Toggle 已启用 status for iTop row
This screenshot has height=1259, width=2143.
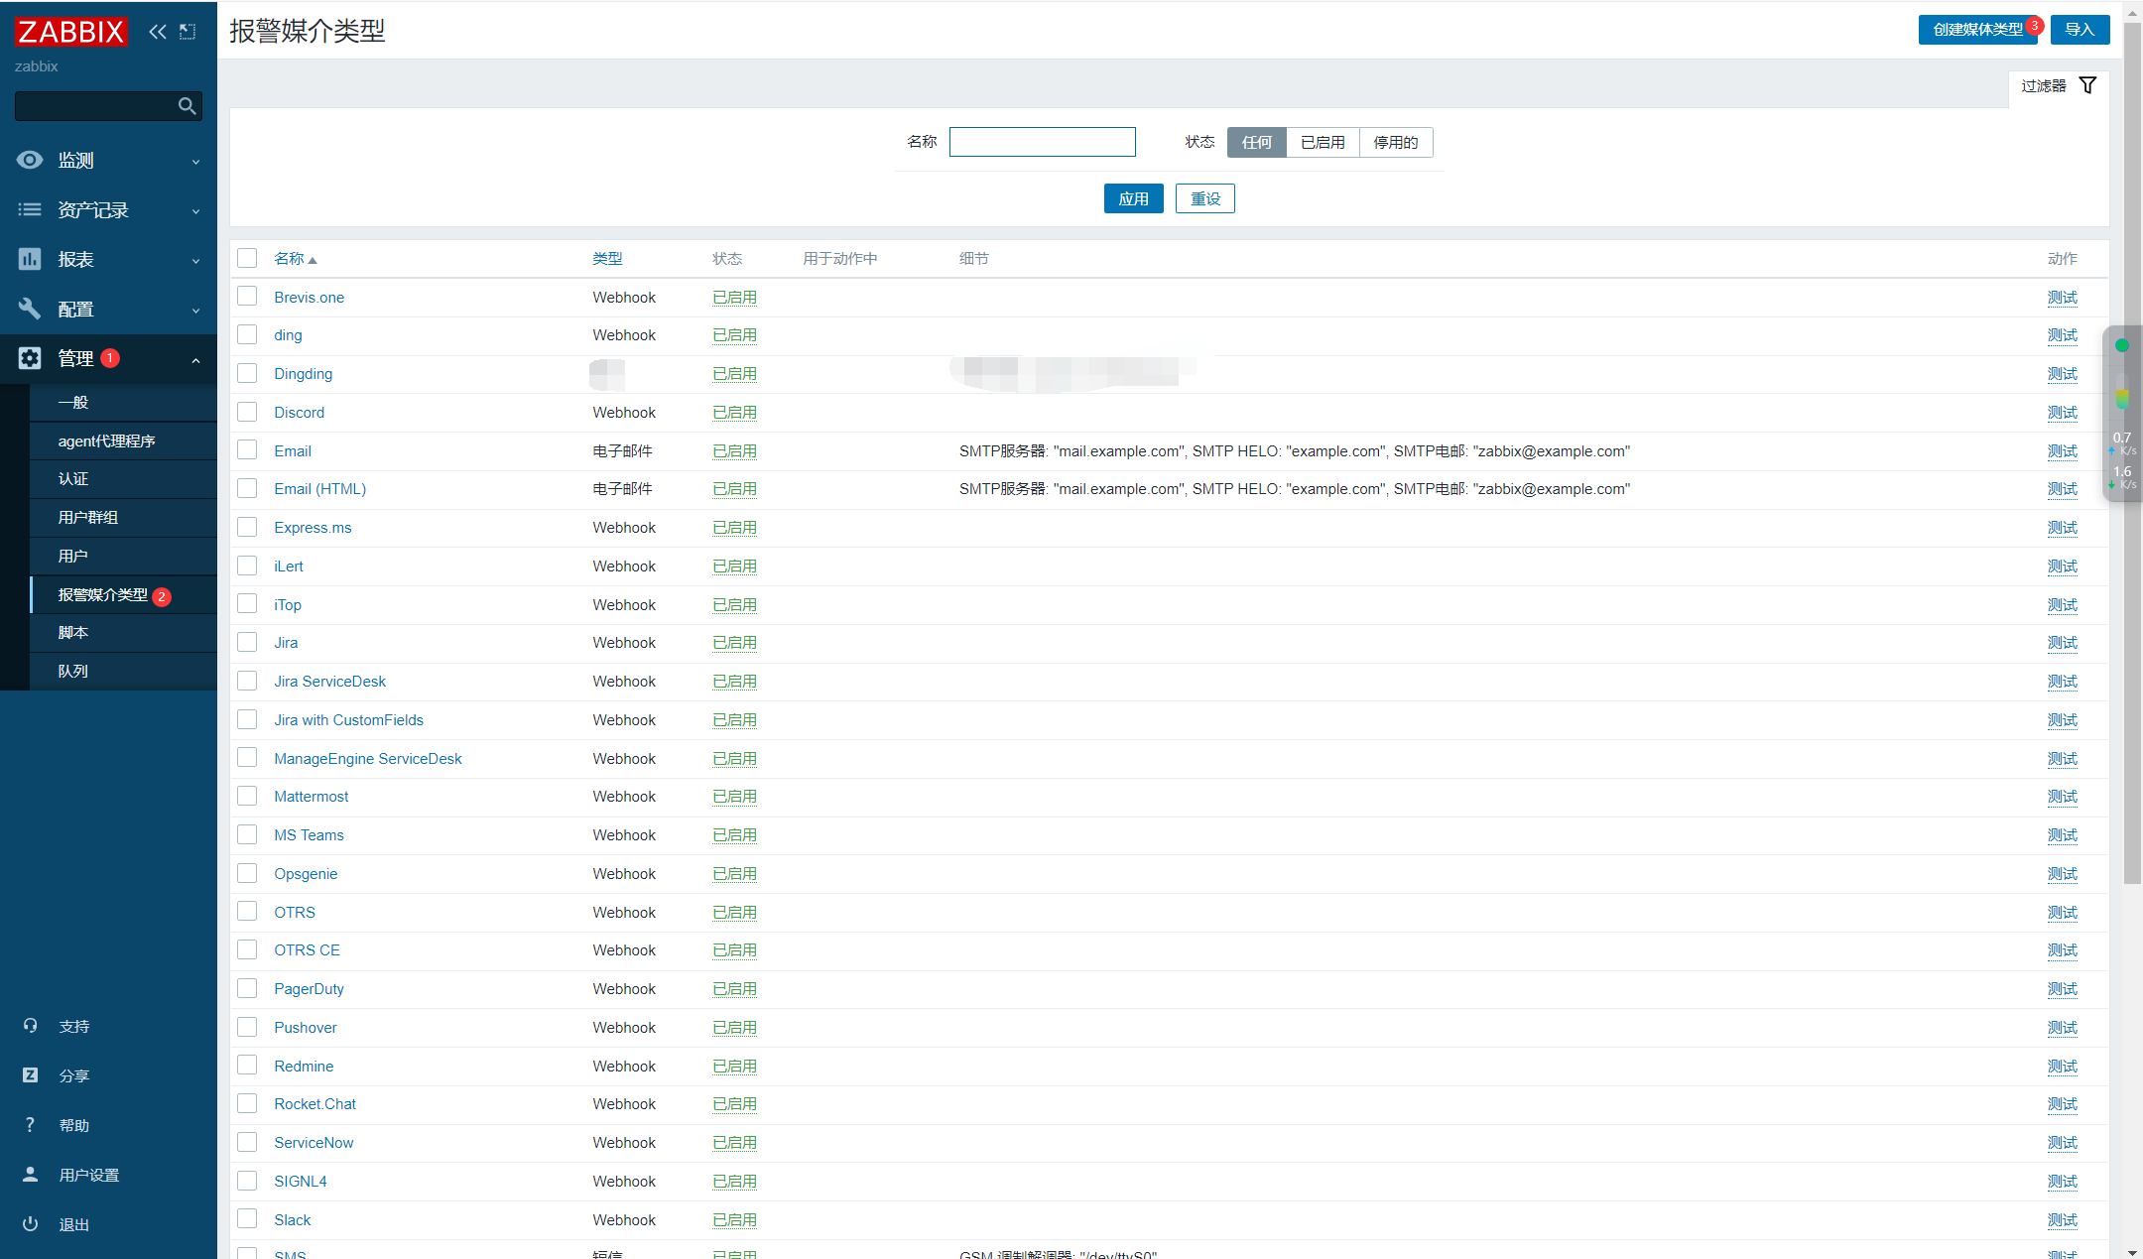coord(734,604)
